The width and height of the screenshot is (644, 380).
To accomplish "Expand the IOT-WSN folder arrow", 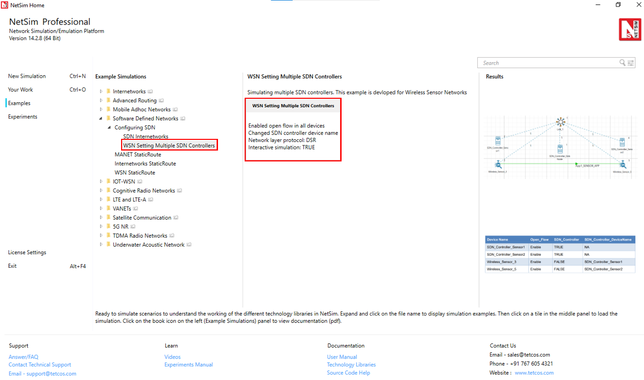I will click(101, 181).
